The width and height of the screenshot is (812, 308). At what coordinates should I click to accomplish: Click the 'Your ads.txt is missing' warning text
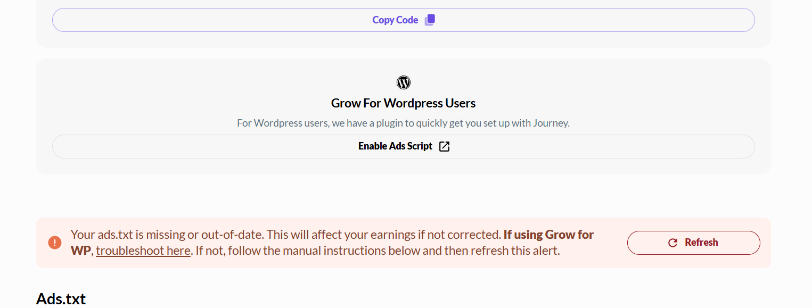167,235
